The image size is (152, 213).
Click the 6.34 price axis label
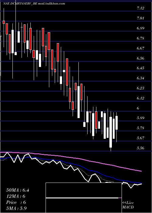[140, 78]
